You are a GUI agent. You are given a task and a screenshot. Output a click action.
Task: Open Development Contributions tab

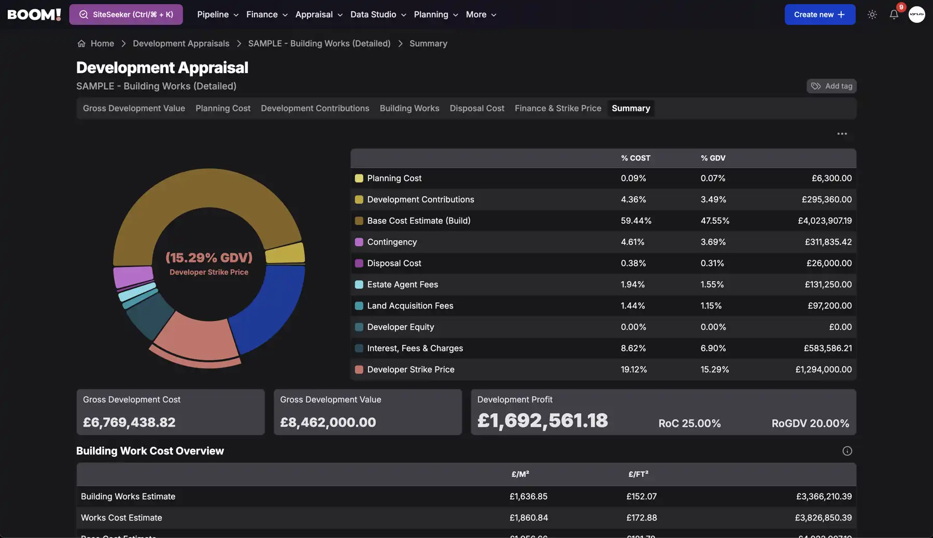click(x=315, y=108)
